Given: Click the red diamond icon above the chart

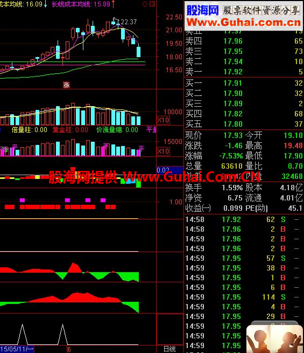Looking at the screenshot, I should click(x=145, y=4).
